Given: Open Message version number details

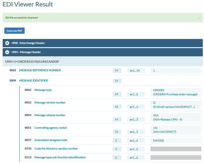Looking at the screenshot, I should (x=50, y=103).
